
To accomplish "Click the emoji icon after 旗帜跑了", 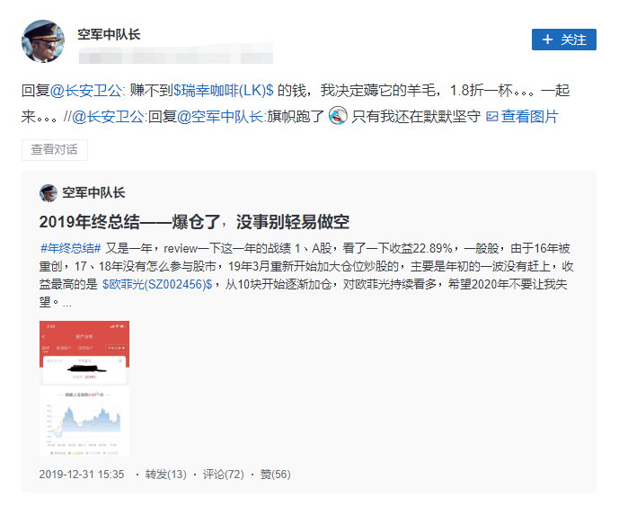I will (x=338, y=116).
